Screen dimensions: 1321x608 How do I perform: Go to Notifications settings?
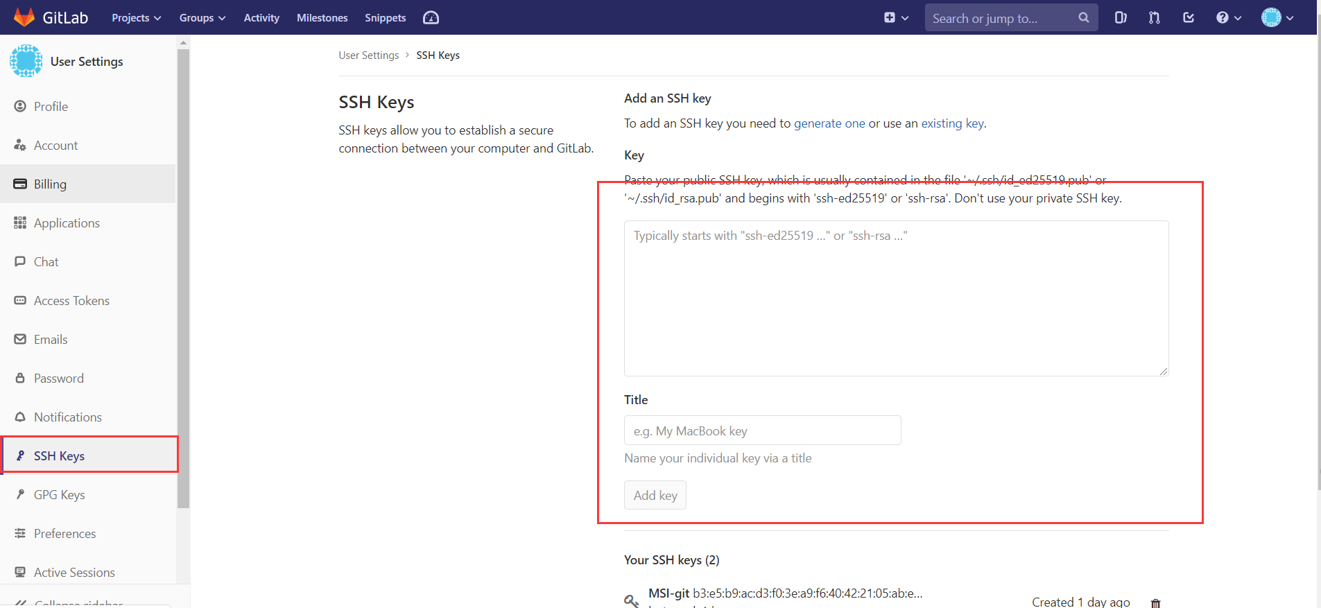pos(88,417)
